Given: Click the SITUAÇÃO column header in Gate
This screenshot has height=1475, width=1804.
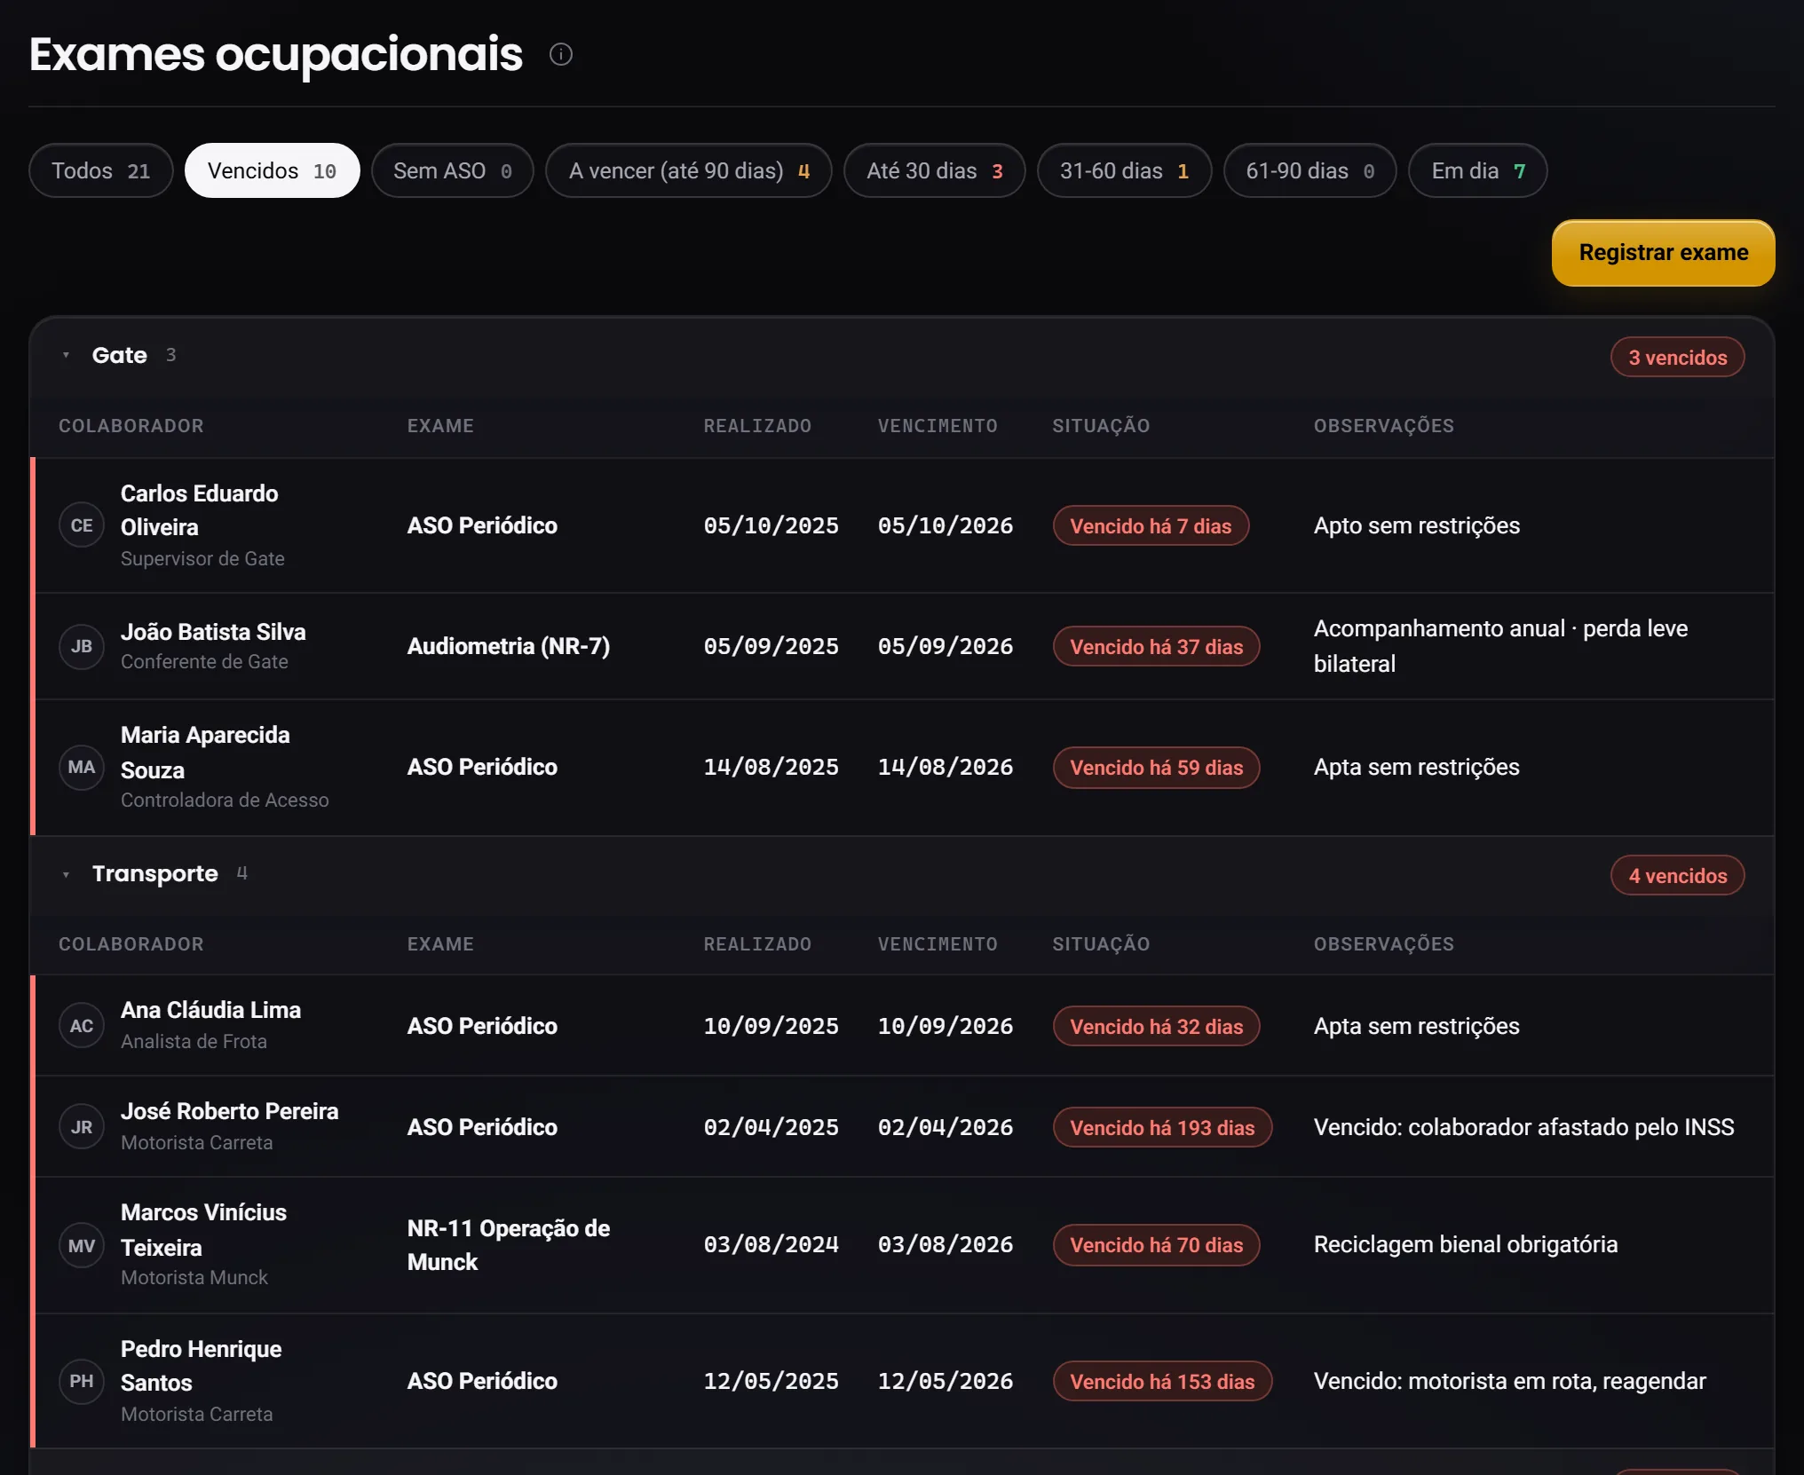Looking at the screenshot, I should tap(1101, 426).
